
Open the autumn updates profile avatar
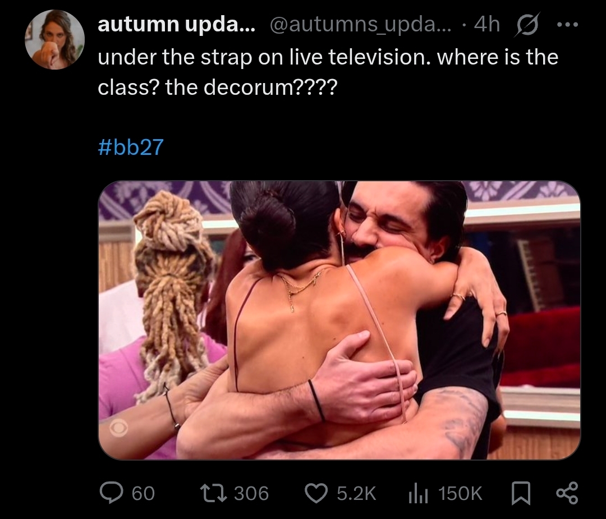click(x=55, y=39)
